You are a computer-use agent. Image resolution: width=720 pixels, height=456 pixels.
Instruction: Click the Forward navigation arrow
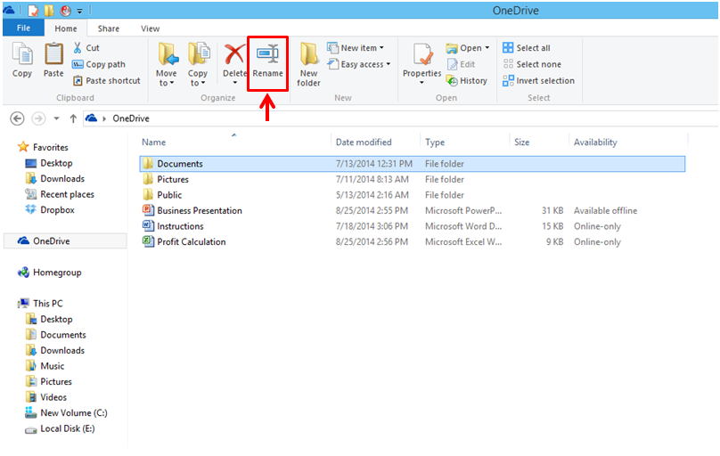38,118
